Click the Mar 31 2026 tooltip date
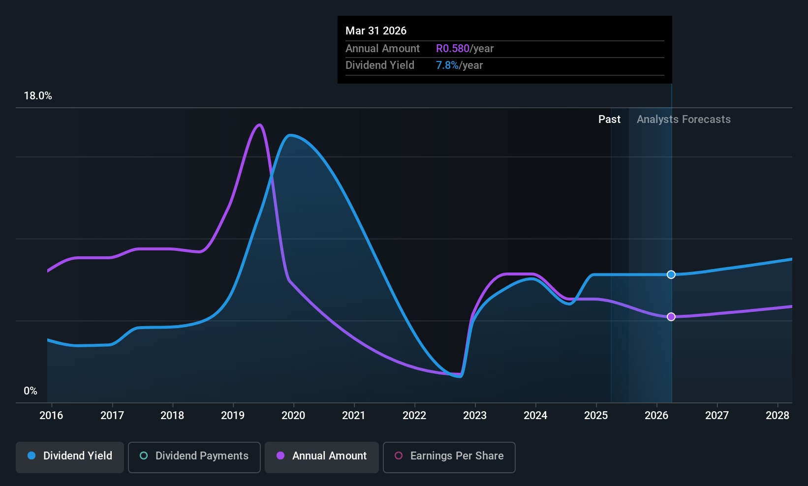Viewport: 808px width, 486px height. (376, 31)
